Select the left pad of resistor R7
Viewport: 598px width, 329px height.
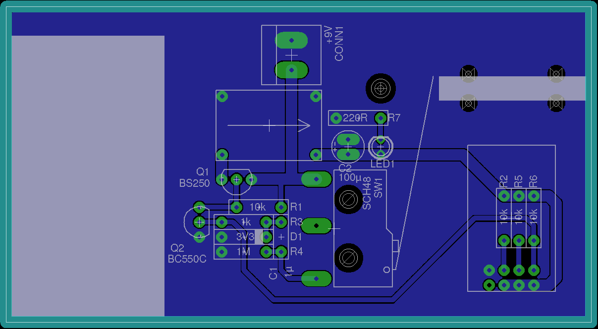(x=336, y=118)
